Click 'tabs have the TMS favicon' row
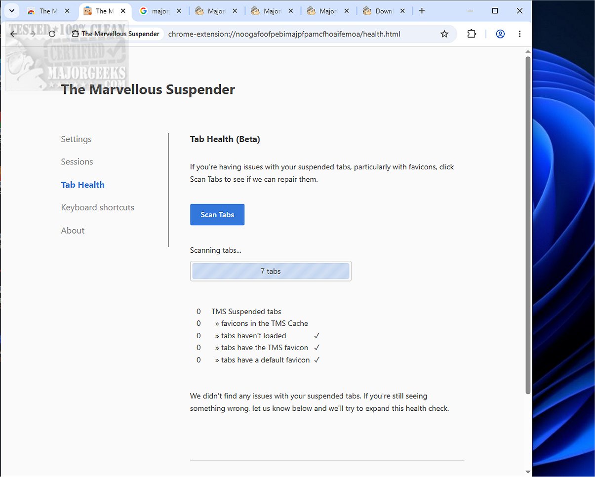 (262, 348)
